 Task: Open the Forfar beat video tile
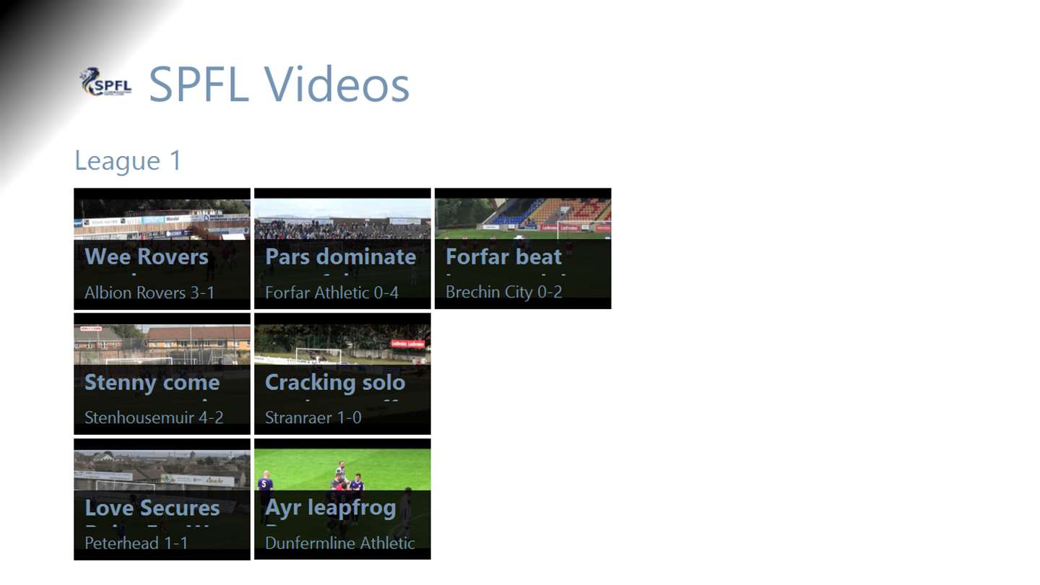click(523, 248)
